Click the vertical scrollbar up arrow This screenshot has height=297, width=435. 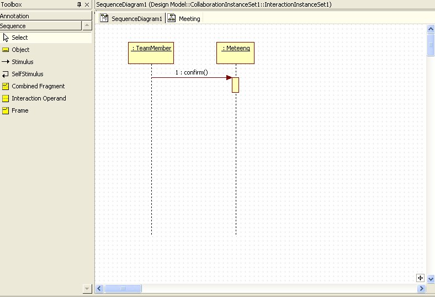(x=431, y=29)
